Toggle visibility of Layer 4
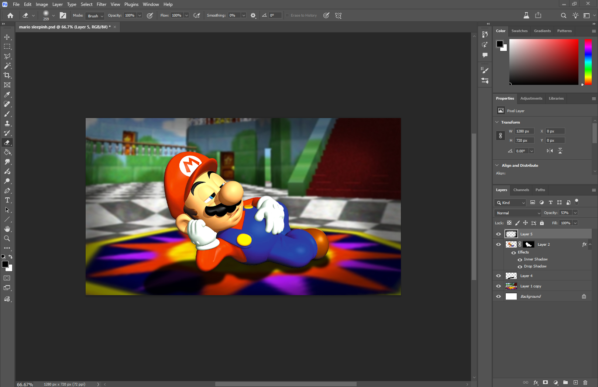This screenshot has height=387, width=598. [x=498, y=276]
